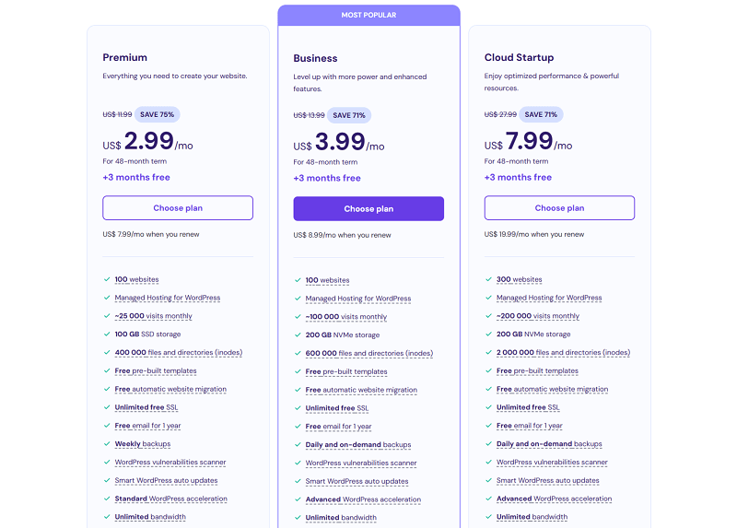
Task: Click the SAVE 71% badge in Cloud Startup
Action: [541, 114]
